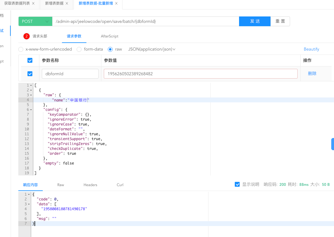Click the response code value 200
This screenshot has width=334, height=237.
click(x=282, y=185)
